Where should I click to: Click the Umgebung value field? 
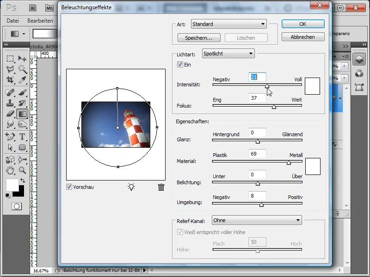pyautogui.click(x=257, y=196)
